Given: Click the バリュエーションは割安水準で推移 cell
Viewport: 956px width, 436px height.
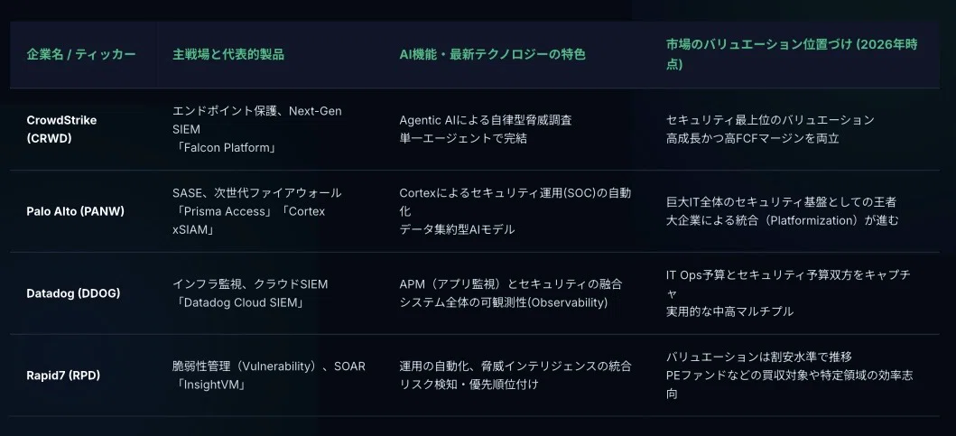Looking at the screenshot, I should 790,375.
